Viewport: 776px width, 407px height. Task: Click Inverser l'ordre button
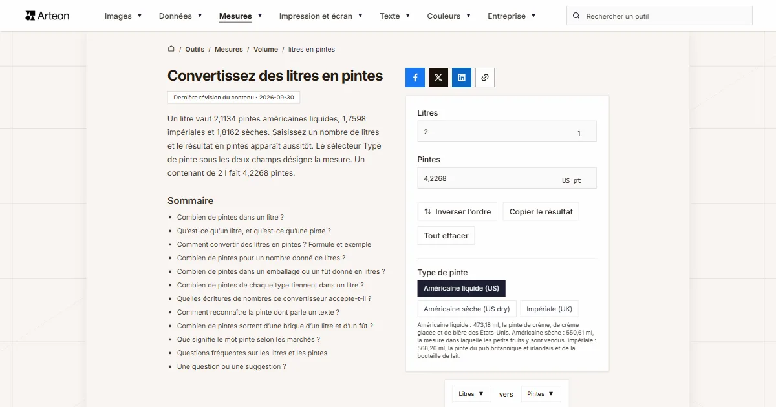tap(457, 211)
